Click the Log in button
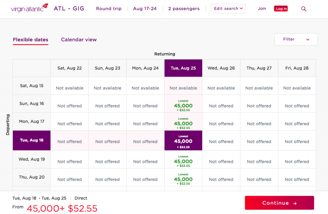Screen dimensions: 328x214 click(x=281, y=9)
